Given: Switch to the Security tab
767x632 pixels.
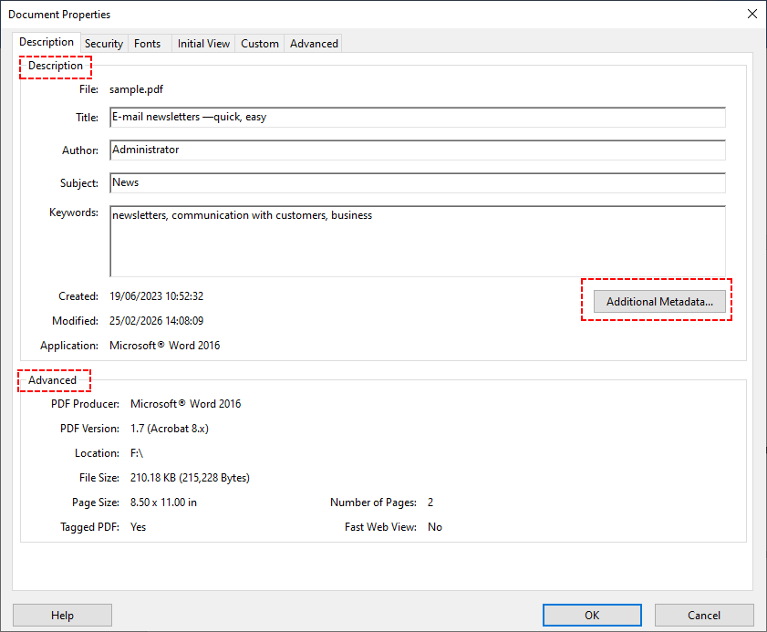Looking at the screenshot, I should (x=103, y=43).
